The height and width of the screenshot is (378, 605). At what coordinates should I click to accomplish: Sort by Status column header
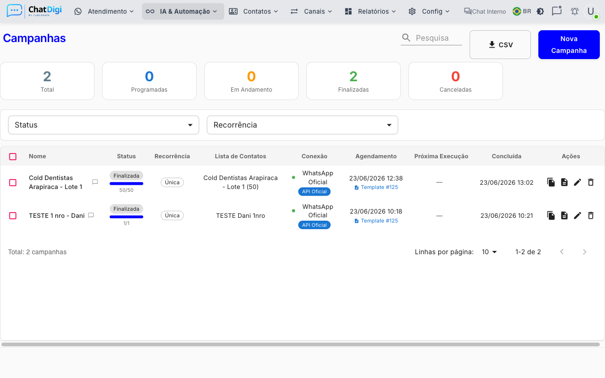tap(126, 156)
